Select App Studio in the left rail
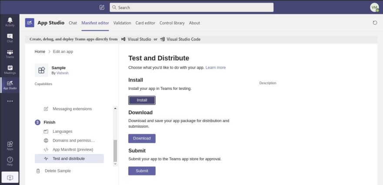The width and height of the screenshot is (383, 185). tap(10, 85)
